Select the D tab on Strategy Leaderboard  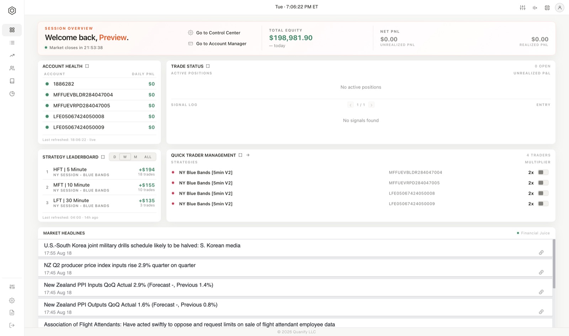pos(115,157)
